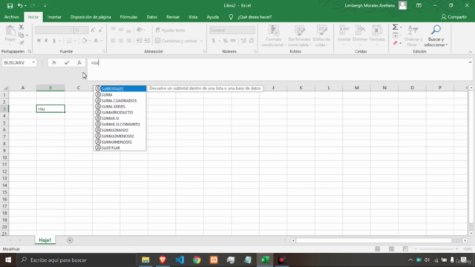The image size is (475, 267).
Task: Select SUMAPRODUCTO in the function list
Action: click(120, 112)
